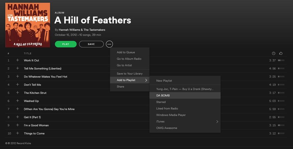Click the thumbs-up popularity column icon
The width and height of the screenshot is (293, 149).
pos(281,53)
